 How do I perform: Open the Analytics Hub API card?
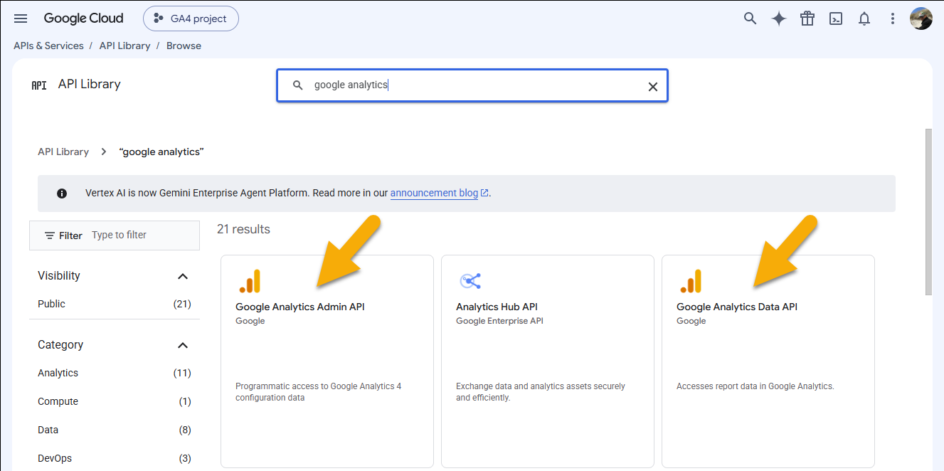point(548,361)
